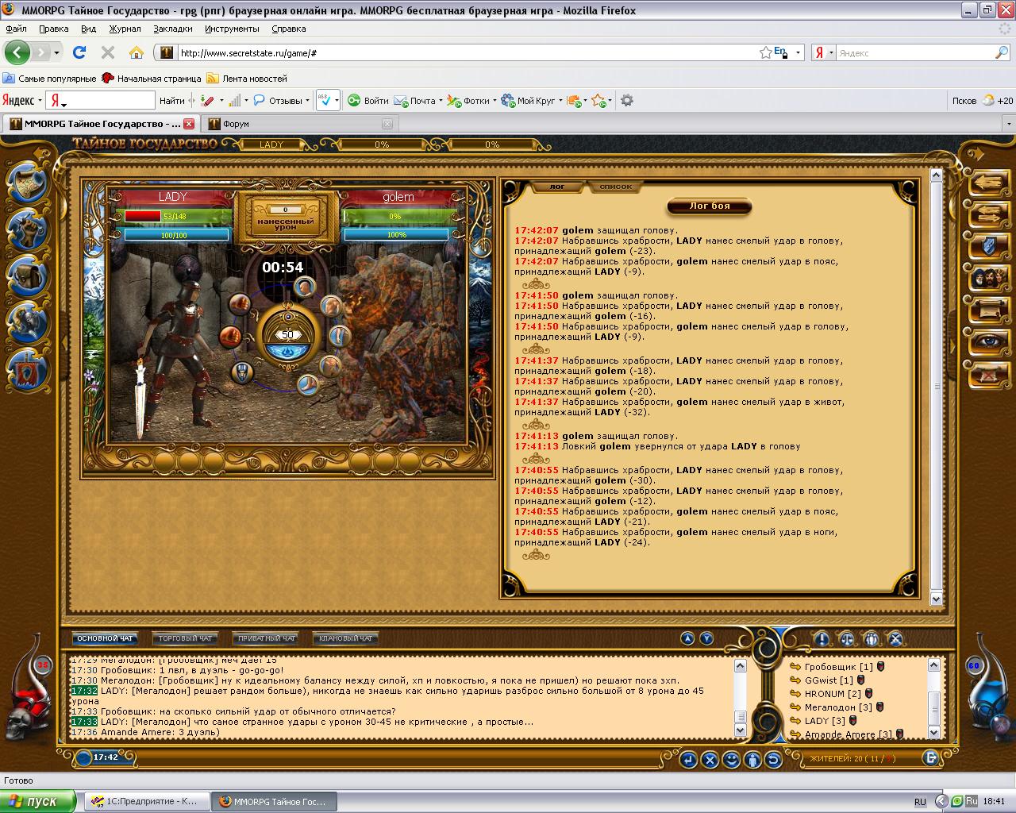
Task: Open Лента новостей bookmark
Action: click(247, 79)
